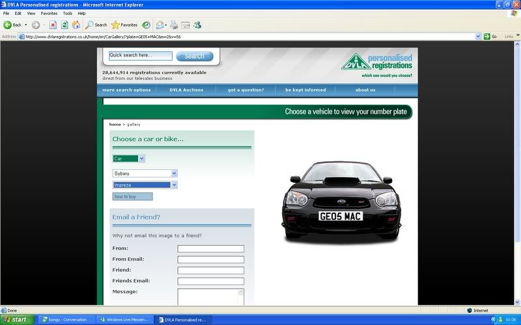Screen dimensions: 521x325
Task: Click the Friends Email input field
Action: coord(210,281)
